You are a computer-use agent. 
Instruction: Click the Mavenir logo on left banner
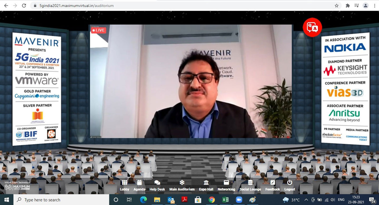[36, 41]
